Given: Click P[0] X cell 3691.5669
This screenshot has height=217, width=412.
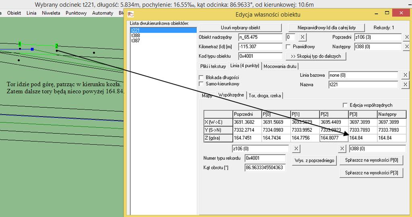Looking at the screenshot, I should [276, 122].
